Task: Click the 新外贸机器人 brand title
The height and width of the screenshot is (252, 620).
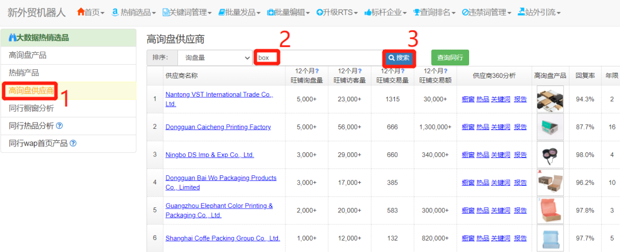Action: [36, 13]
